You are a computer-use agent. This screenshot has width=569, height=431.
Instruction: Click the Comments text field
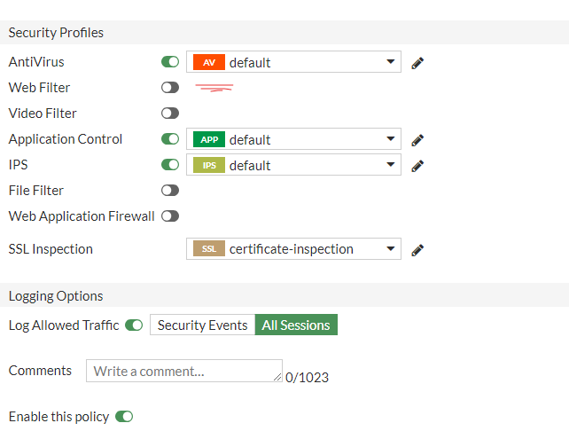point(183,371)
